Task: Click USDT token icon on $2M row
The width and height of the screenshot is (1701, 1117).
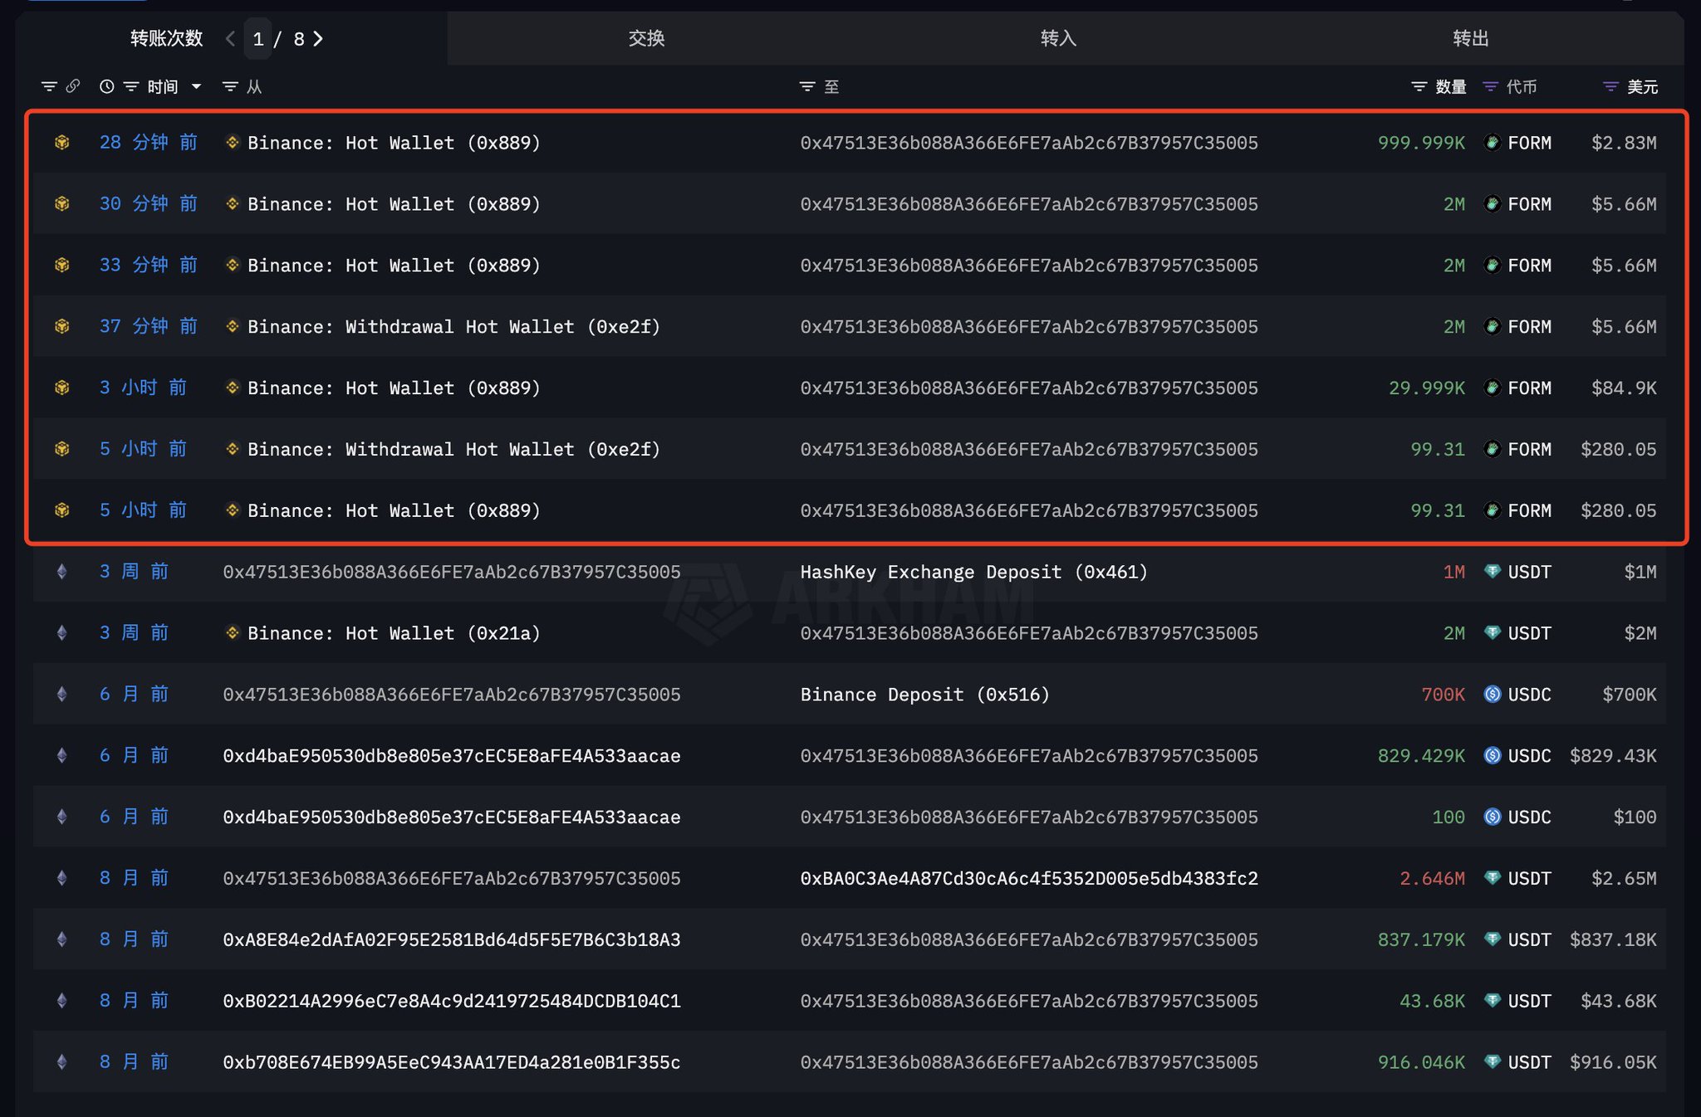Action: [1493, 633]
